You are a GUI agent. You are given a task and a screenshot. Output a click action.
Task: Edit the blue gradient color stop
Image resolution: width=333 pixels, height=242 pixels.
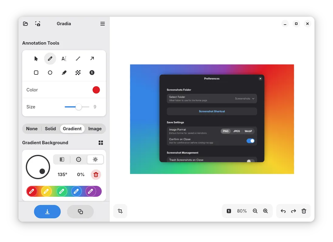pos(76,191)
